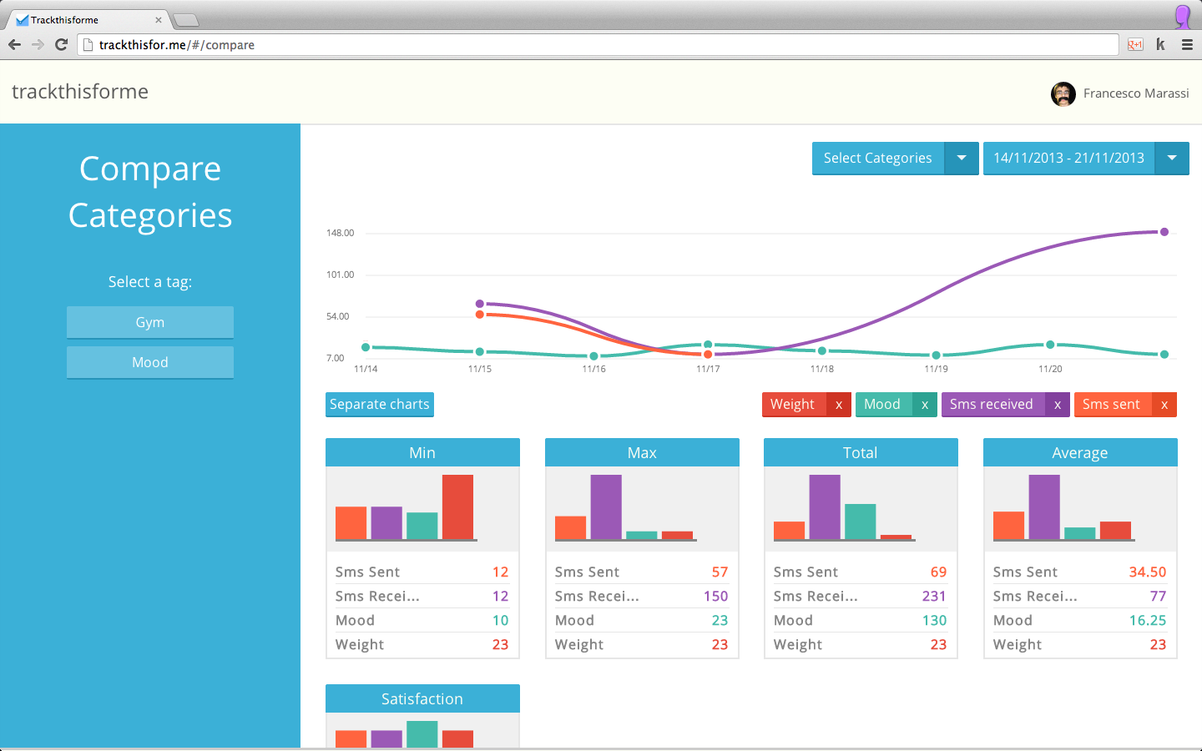1202x751 pixels.
Task: Click Mood value 10 in Min card
Action: 500,620
